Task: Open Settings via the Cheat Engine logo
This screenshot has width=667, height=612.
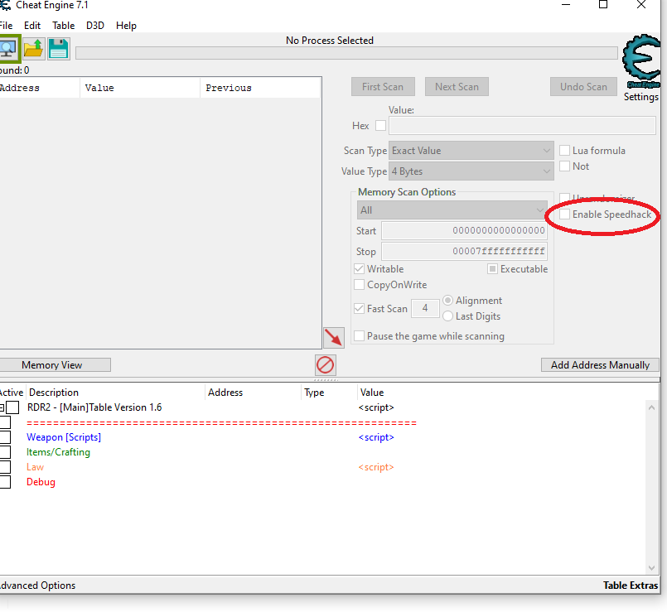Action: click(x=641, y=61)
